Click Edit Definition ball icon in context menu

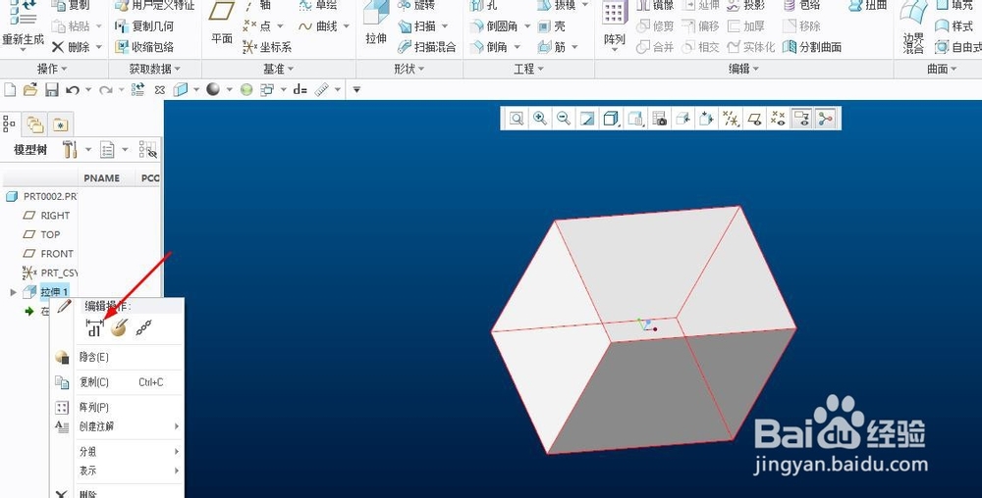pos(119,327)
